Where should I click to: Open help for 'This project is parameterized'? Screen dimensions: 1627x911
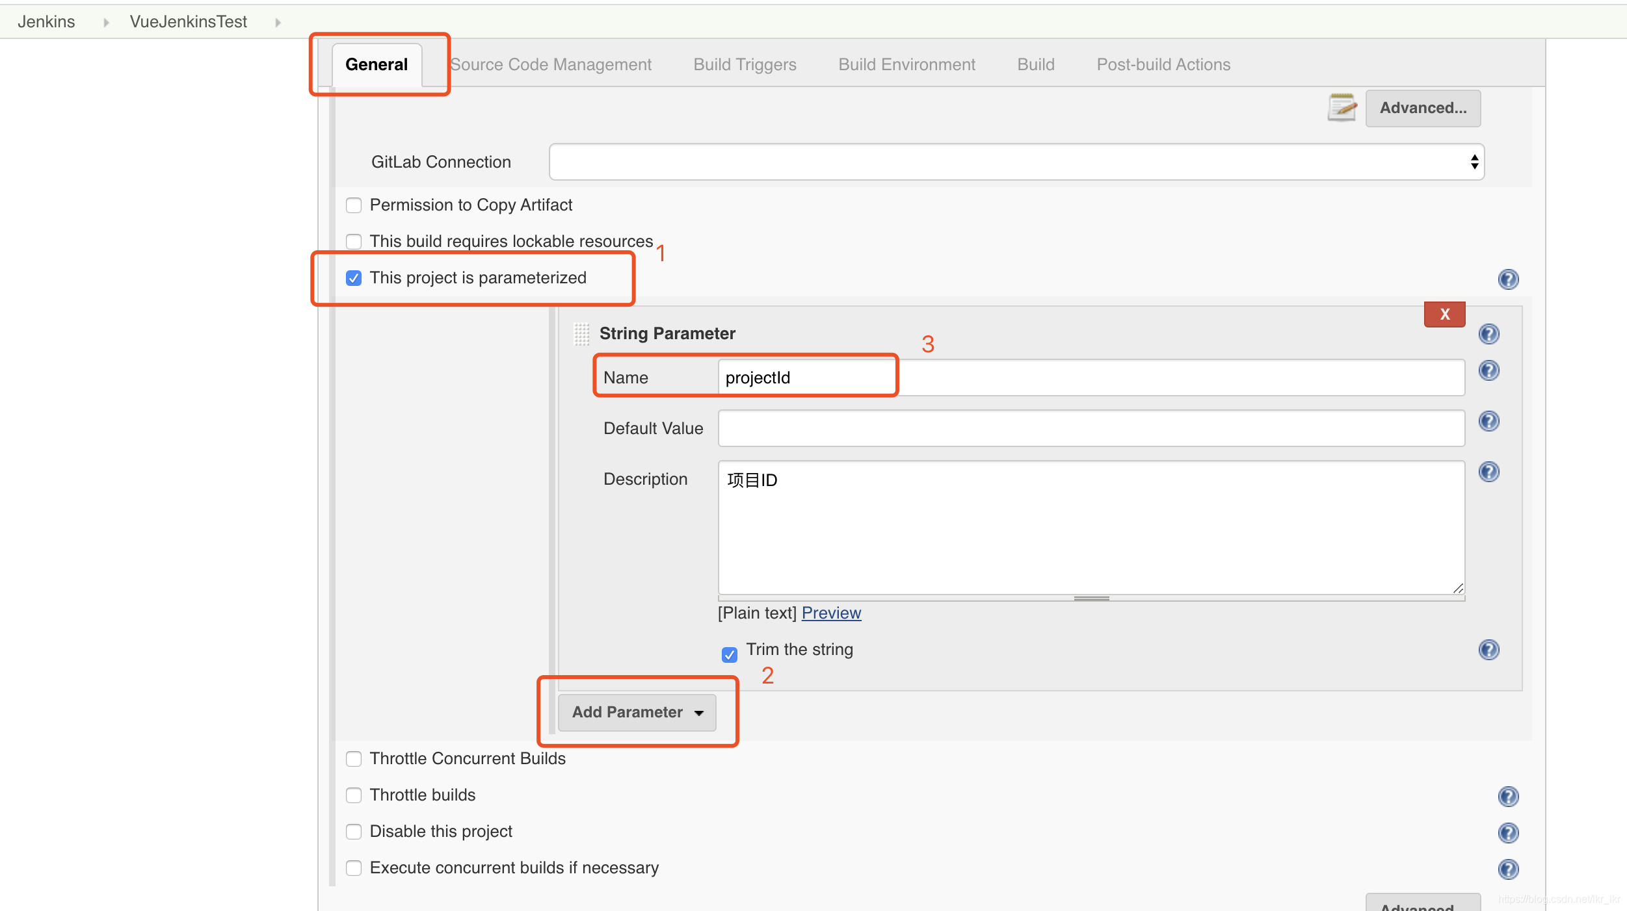click(1508, 279)
